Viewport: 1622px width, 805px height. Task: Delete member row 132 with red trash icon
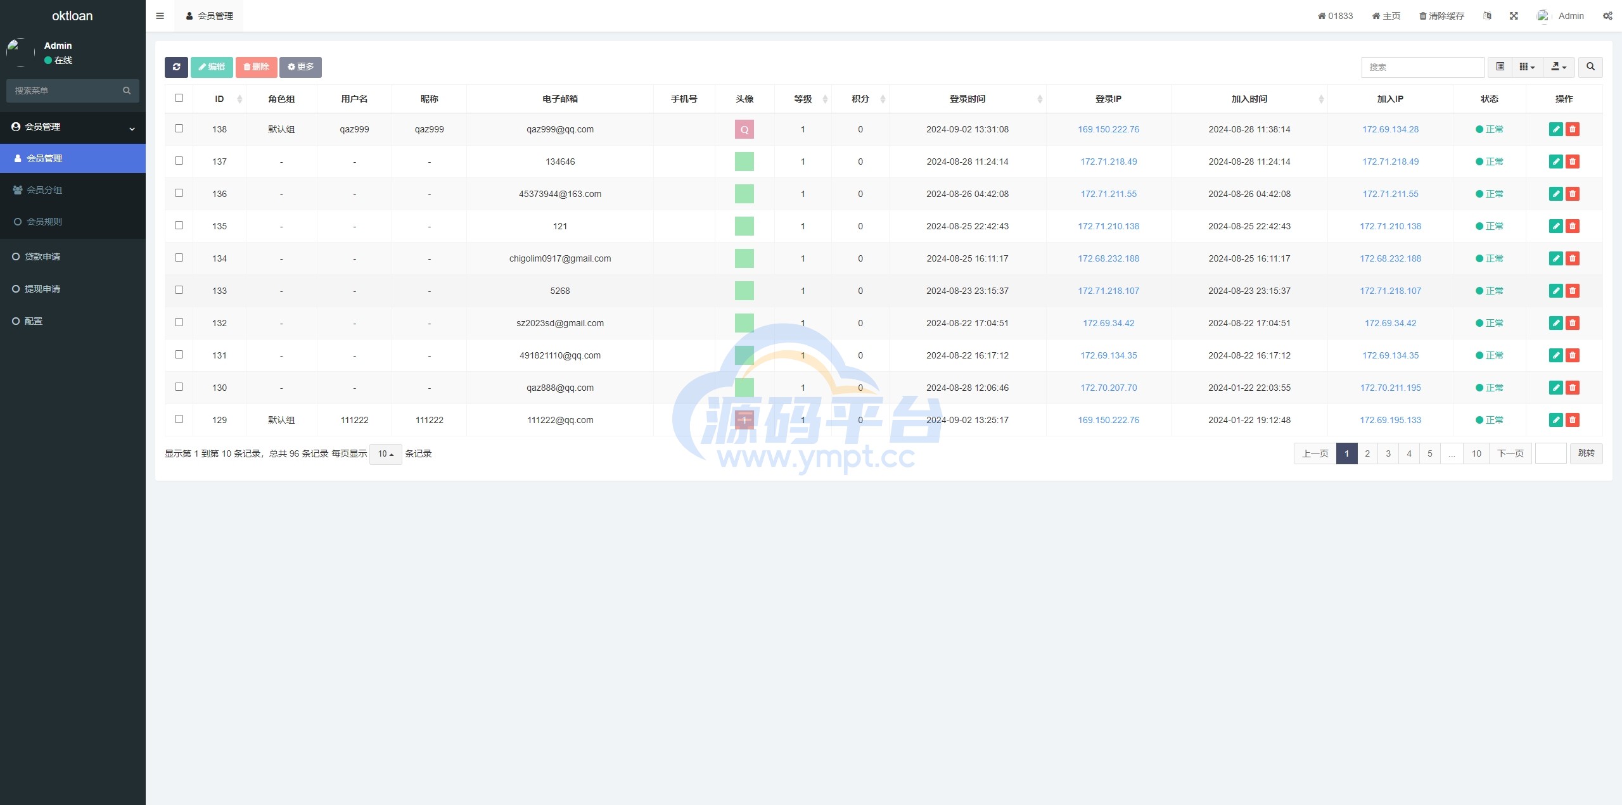(x=1572, y=323)
